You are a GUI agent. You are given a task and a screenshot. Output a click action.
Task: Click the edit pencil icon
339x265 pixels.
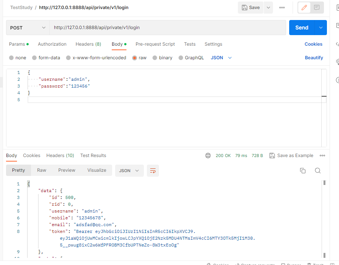[x=304, y=8]
